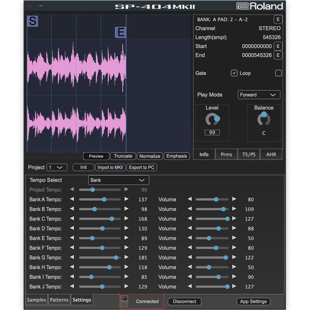The width and height of the screenshot is (310, 310).
Task: Expand the Tempo Select Bank dropdown
Action: tap(118, 180)
